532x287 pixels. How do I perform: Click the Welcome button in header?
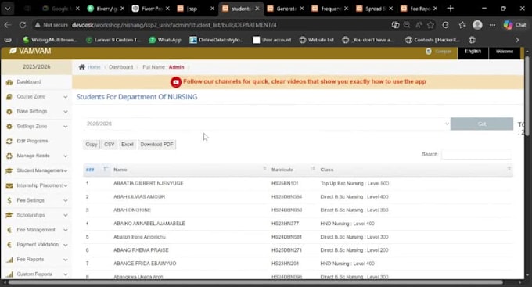coord(505,52)
